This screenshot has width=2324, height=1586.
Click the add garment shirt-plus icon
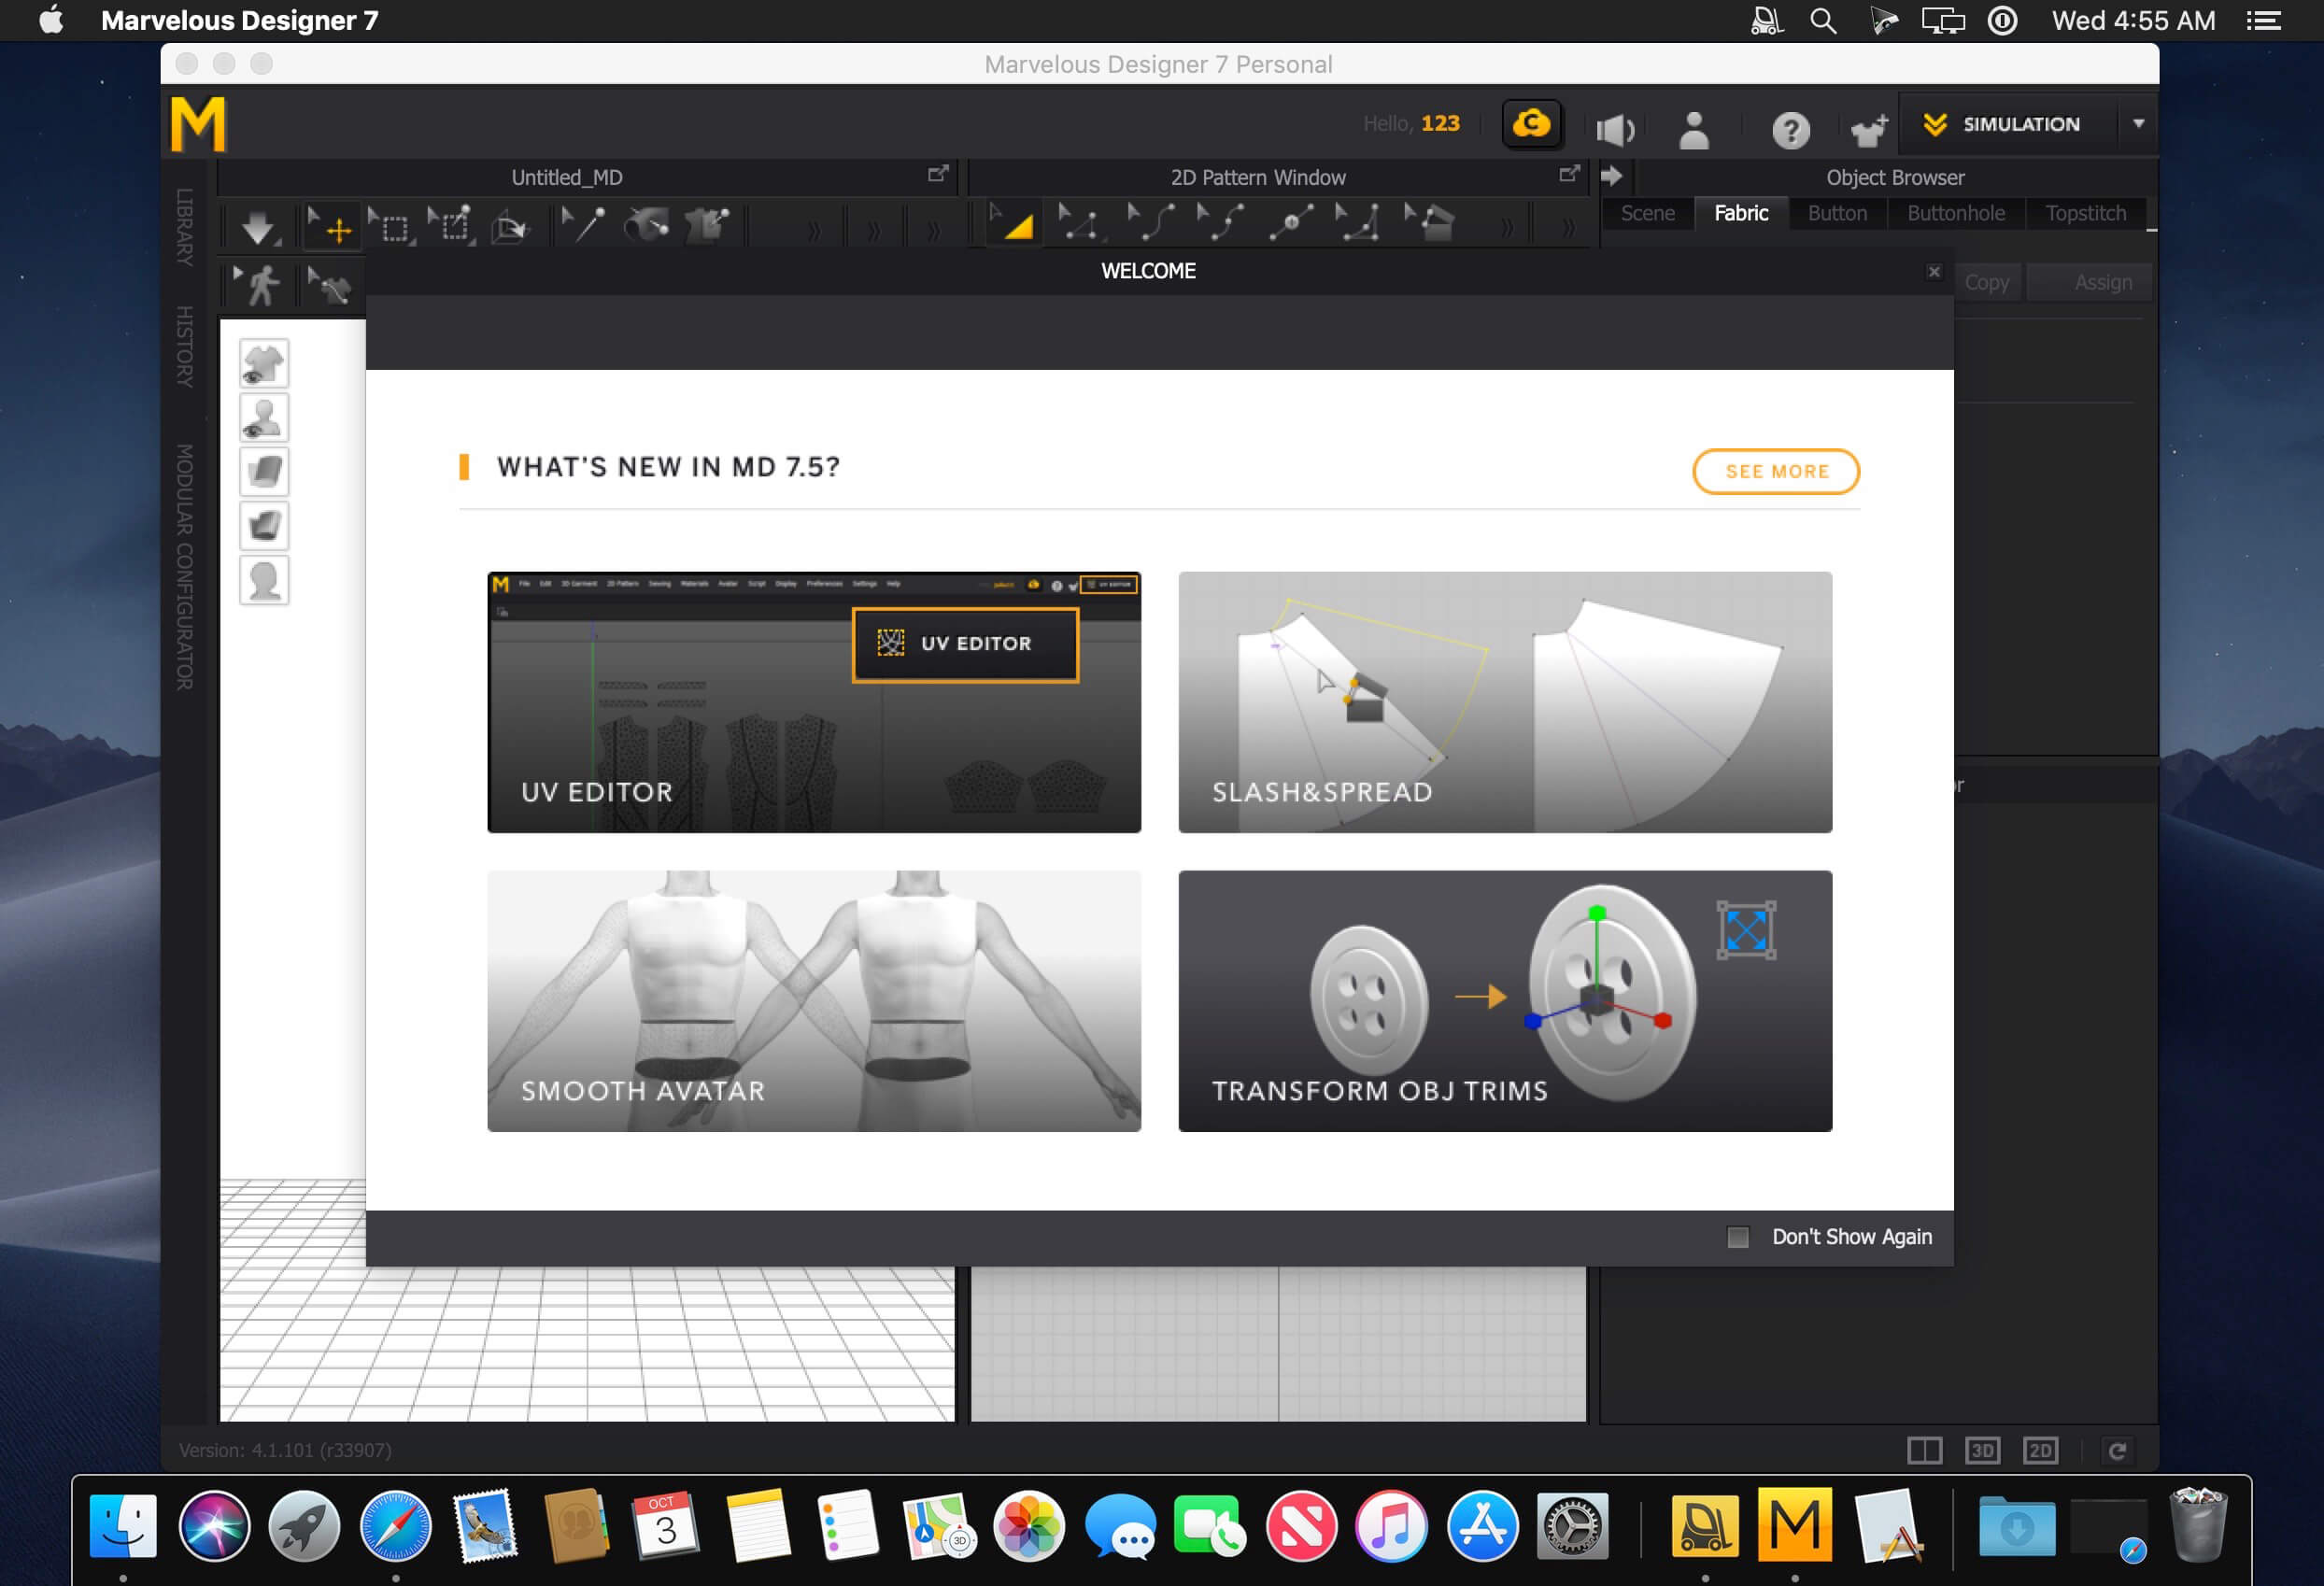1868,129
